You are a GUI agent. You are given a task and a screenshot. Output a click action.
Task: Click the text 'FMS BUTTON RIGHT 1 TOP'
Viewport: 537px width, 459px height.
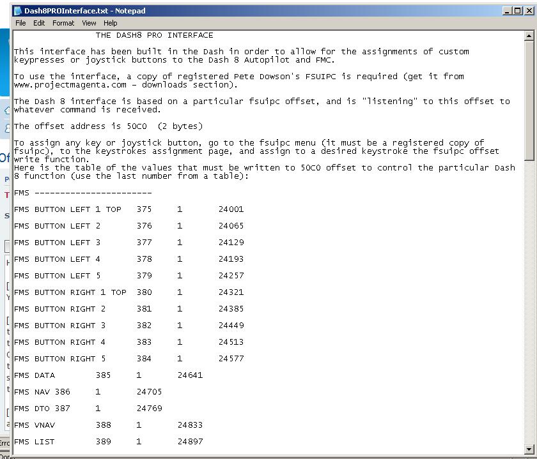click(70, 292)
